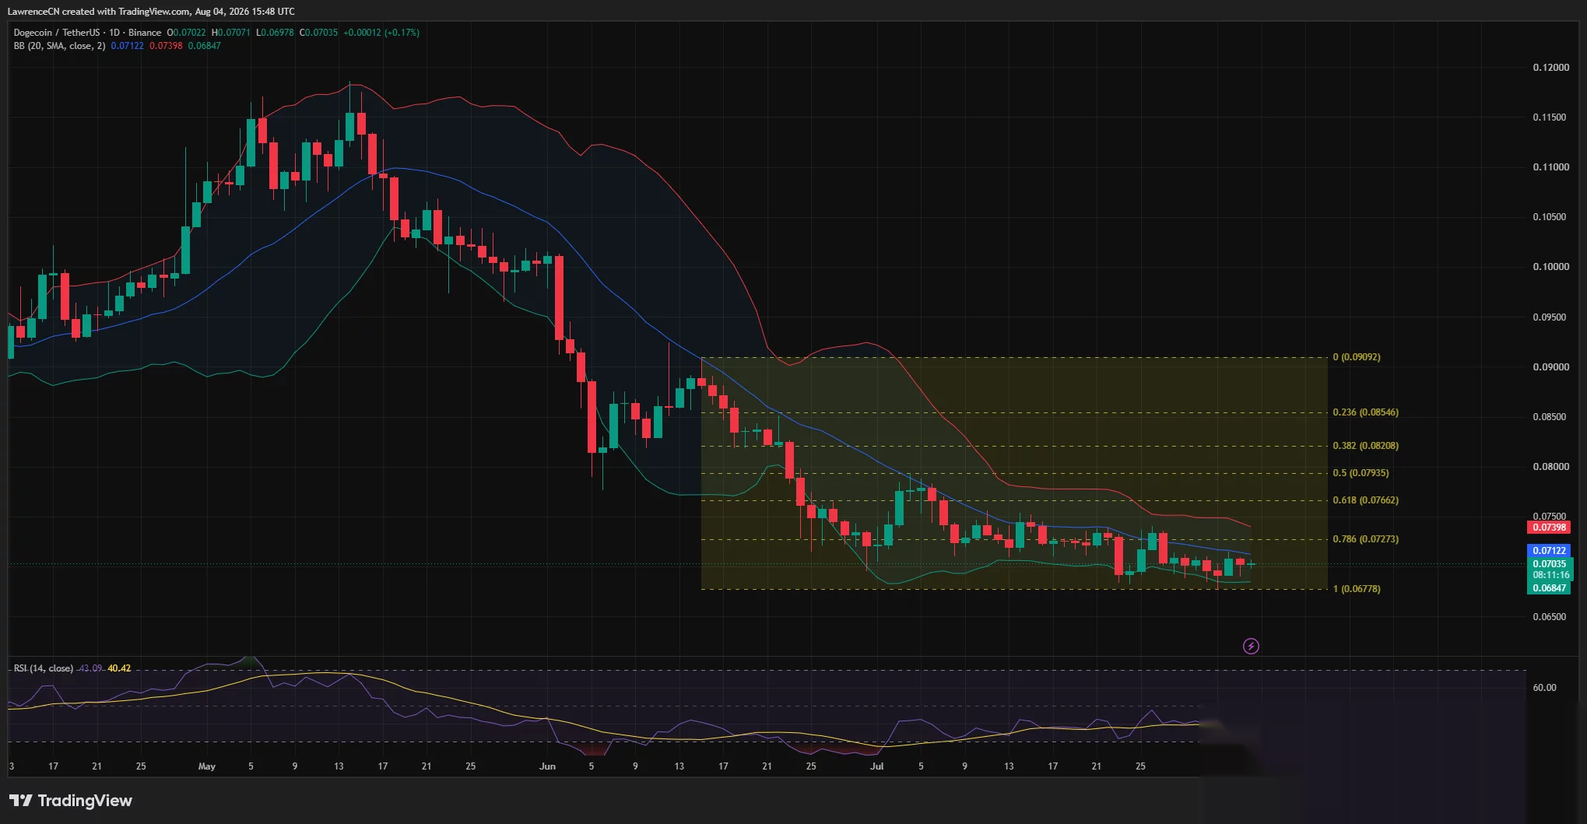Image resolution: width=1587 pixels, height=824 pixels.
Task: Click the 0.10000 price axis label
Action: [x=1551, y=267]
